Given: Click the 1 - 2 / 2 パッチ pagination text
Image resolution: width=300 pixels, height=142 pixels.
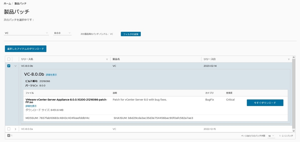Looking at the screenshot, I should coord(286,136).
